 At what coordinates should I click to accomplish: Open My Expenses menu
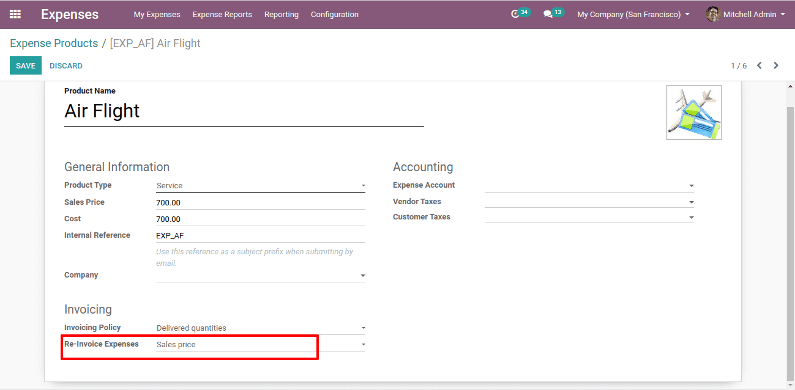click(x=157, y=14)
